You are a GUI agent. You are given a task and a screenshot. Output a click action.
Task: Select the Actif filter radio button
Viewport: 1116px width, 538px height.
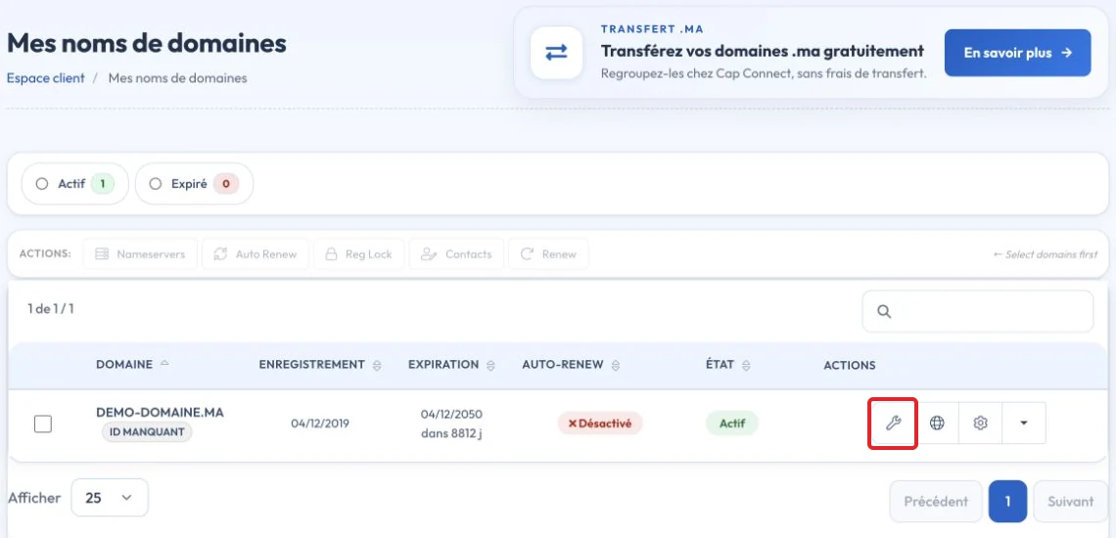click(x=42, y=184)
